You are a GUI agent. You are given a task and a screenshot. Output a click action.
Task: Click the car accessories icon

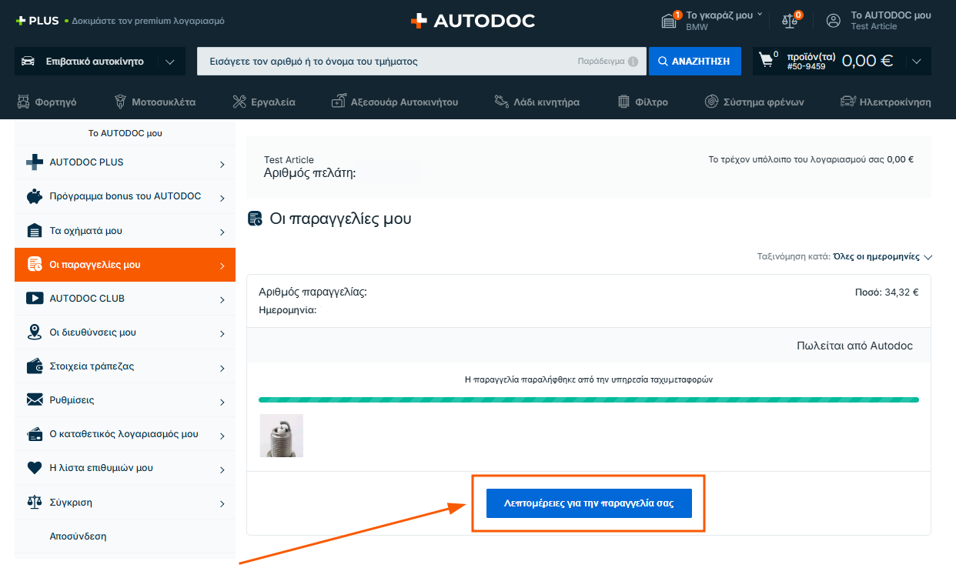point(339,102)
